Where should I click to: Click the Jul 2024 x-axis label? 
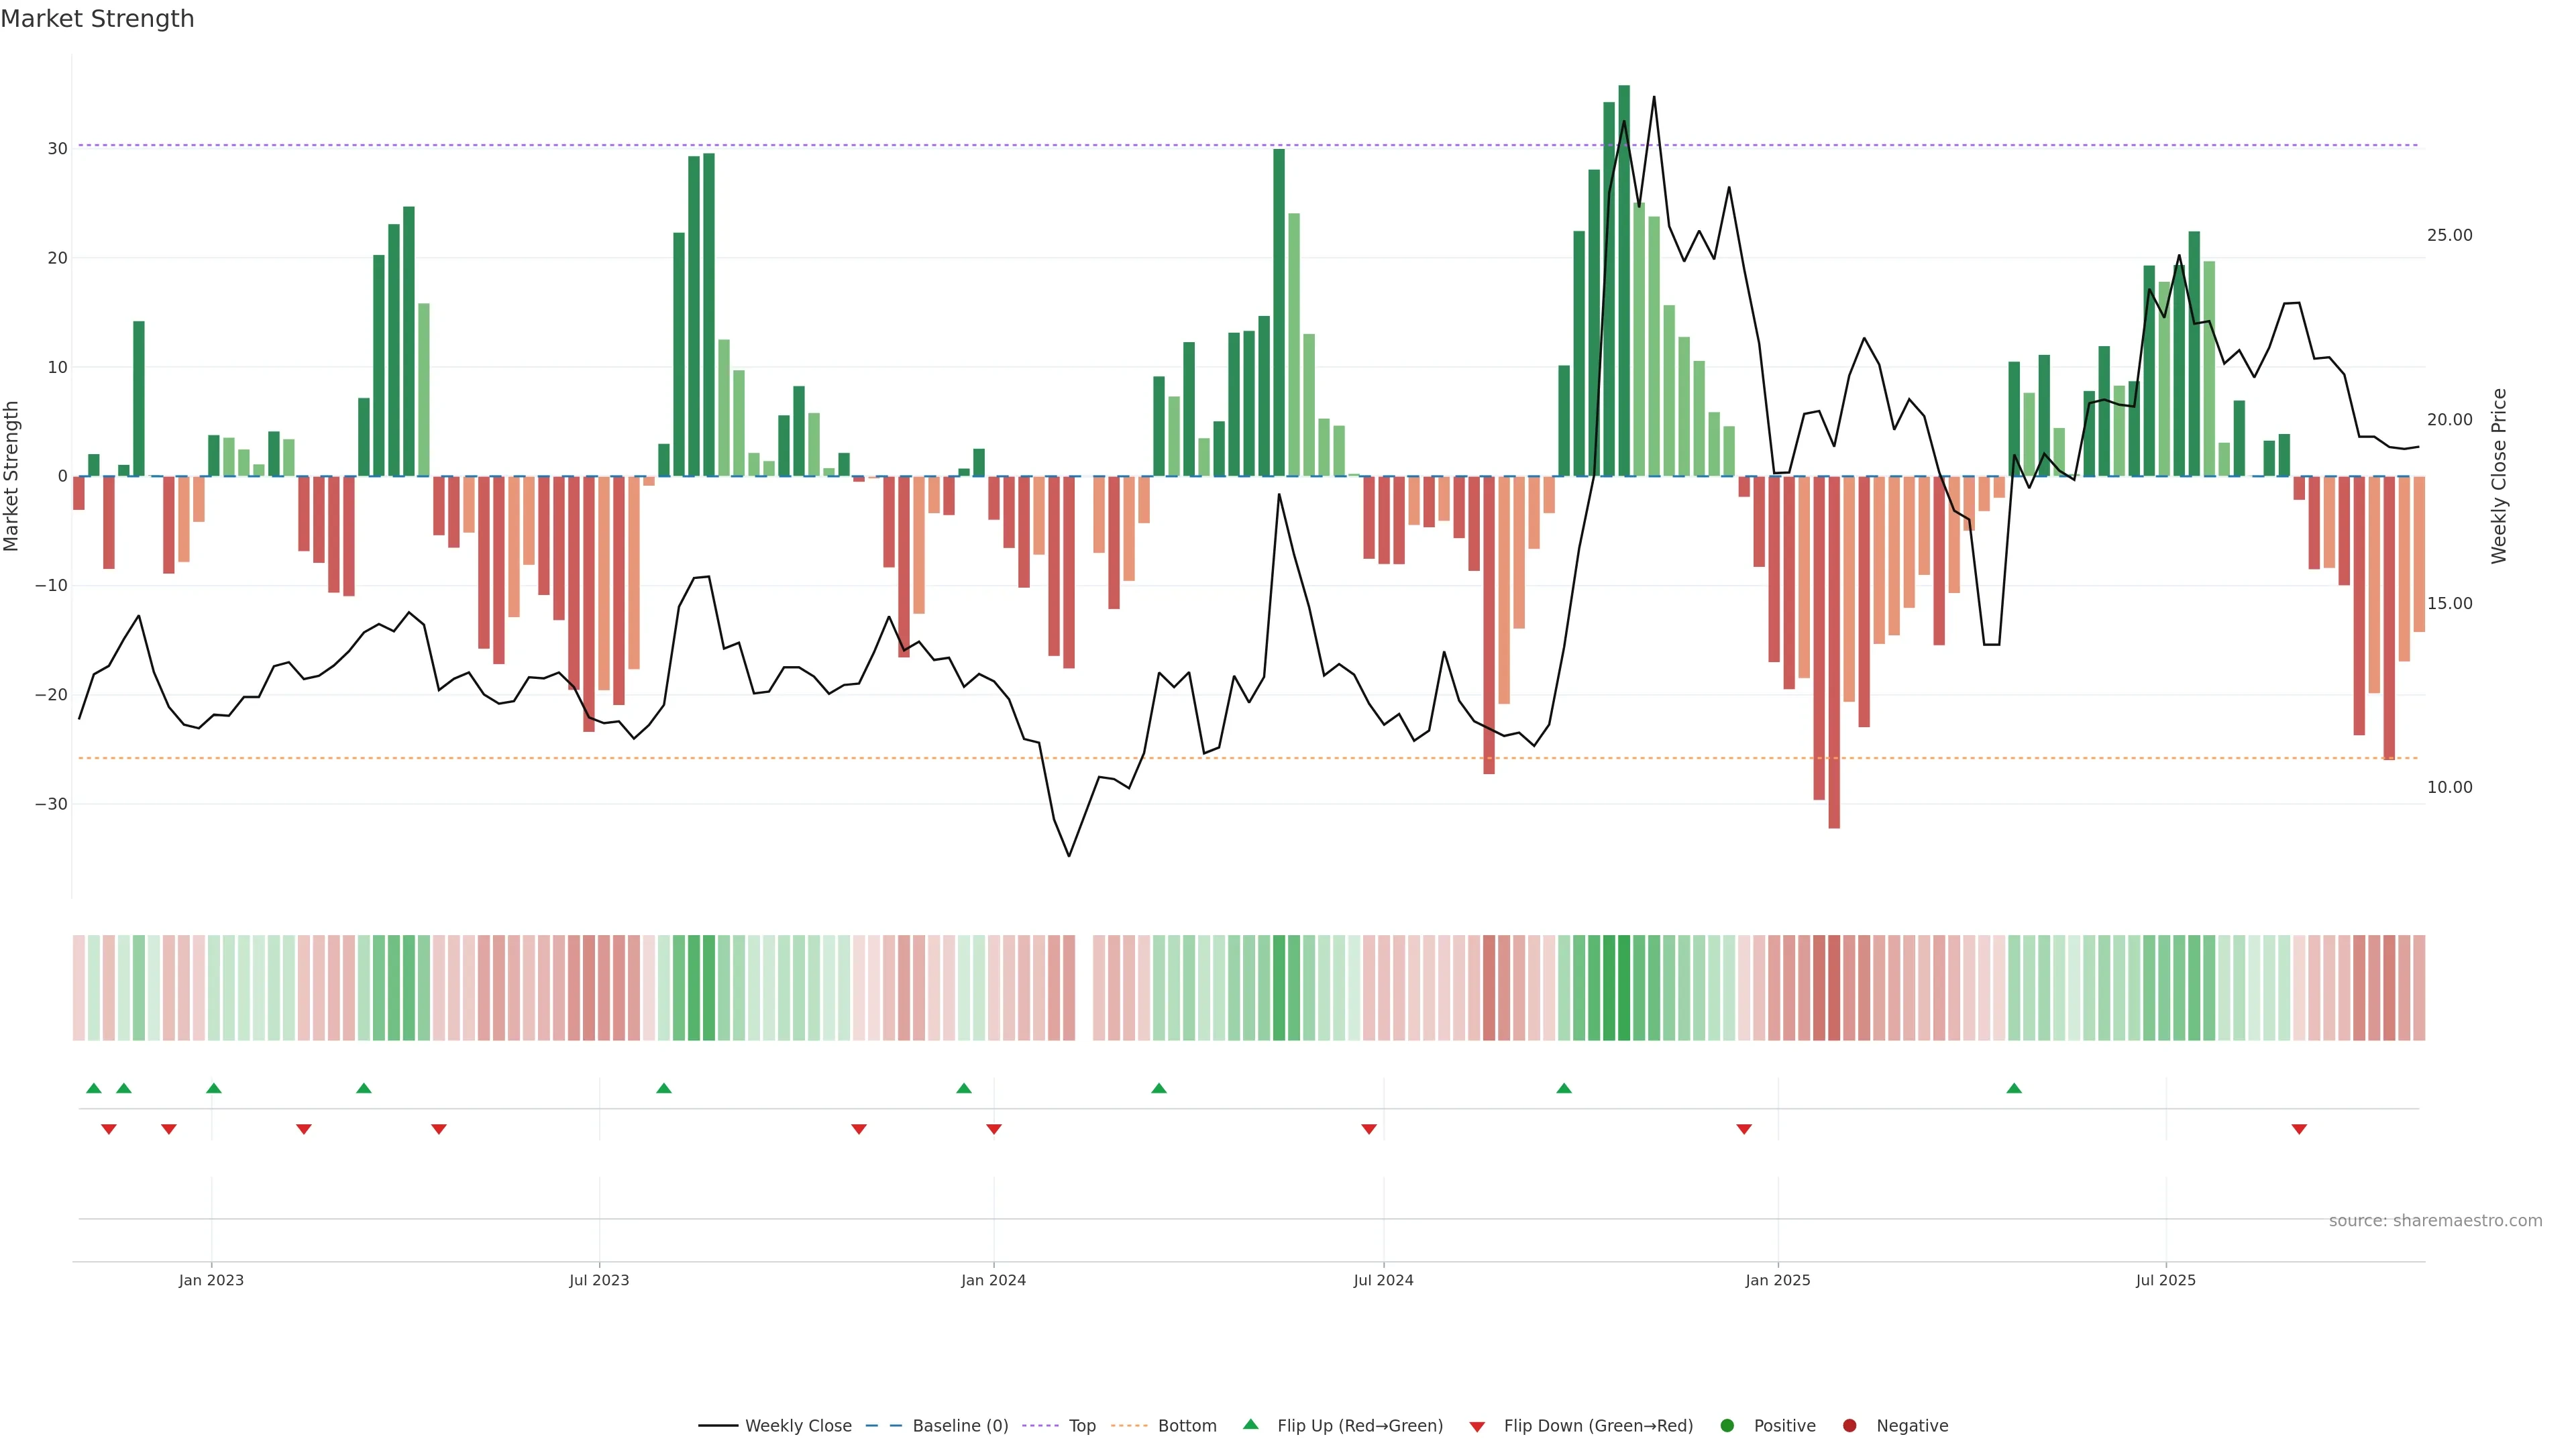pos(1383,1280)
